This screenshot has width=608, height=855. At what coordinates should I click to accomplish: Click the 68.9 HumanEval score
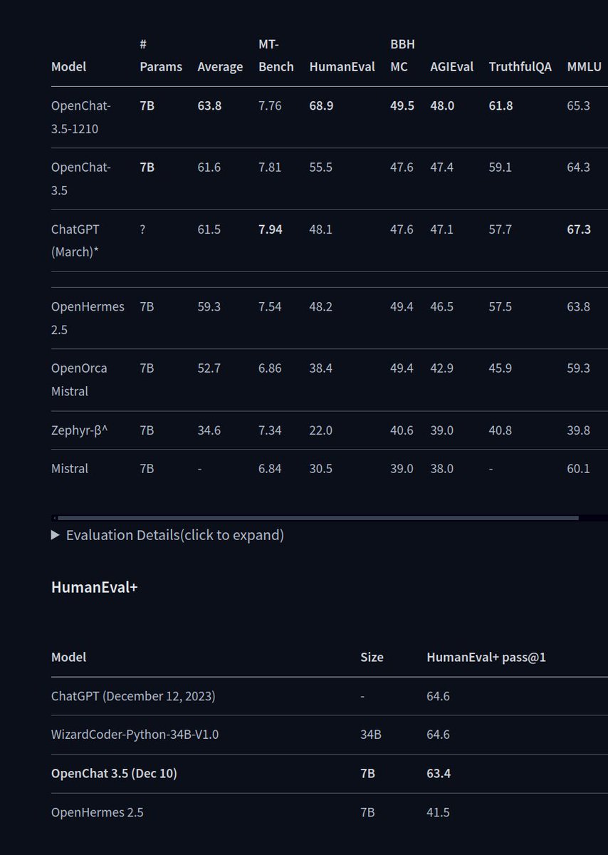321,106
